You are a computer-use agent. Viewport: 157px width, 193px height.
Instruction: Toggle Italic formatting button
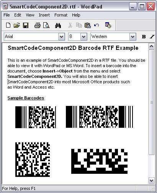pyautogui.click(x=152, y=37)
